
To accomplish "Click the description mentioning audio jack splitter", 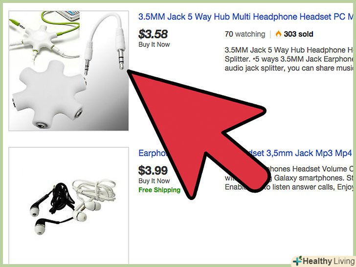I will tap(289, 59).
